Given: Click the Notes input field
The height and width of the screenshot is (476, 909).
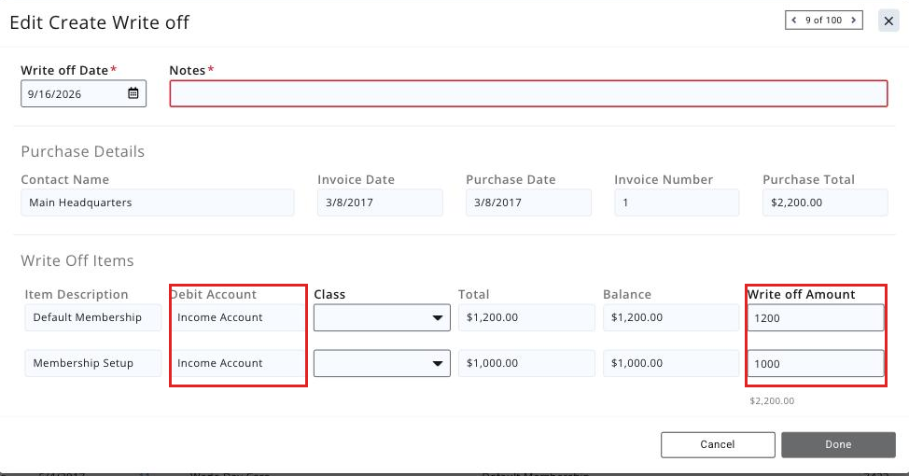Looking at the screenshot, I should [528, 93].
